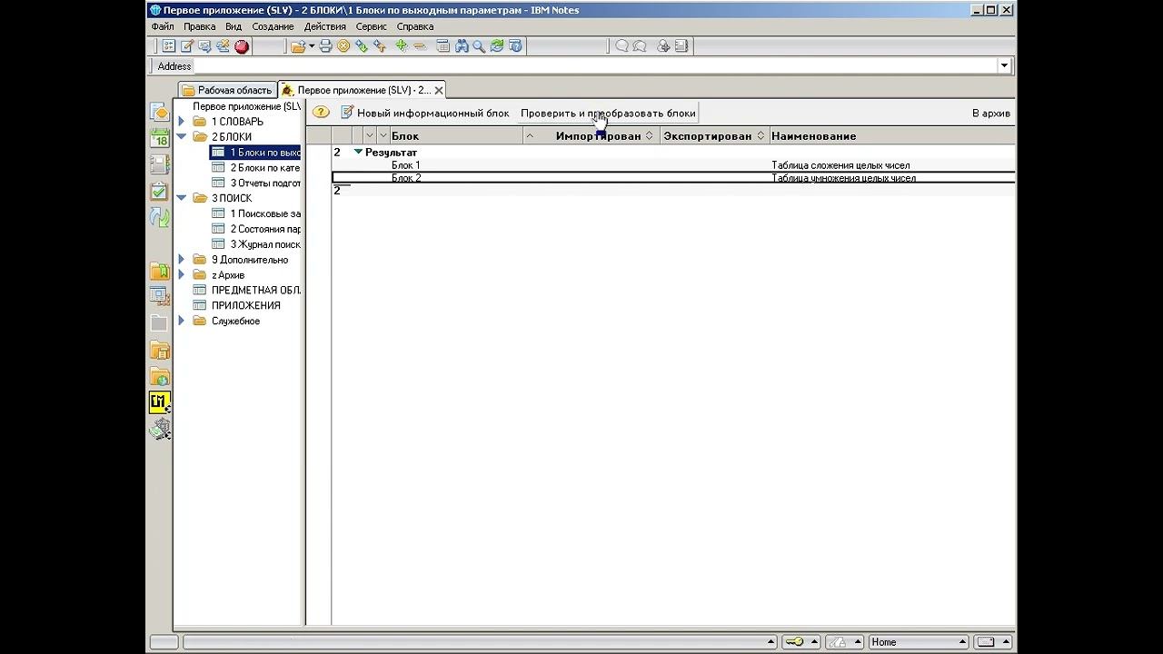1163x654 pixels.
Task: Expand the 9 Дополнительно folder
Action: point(182,260)
